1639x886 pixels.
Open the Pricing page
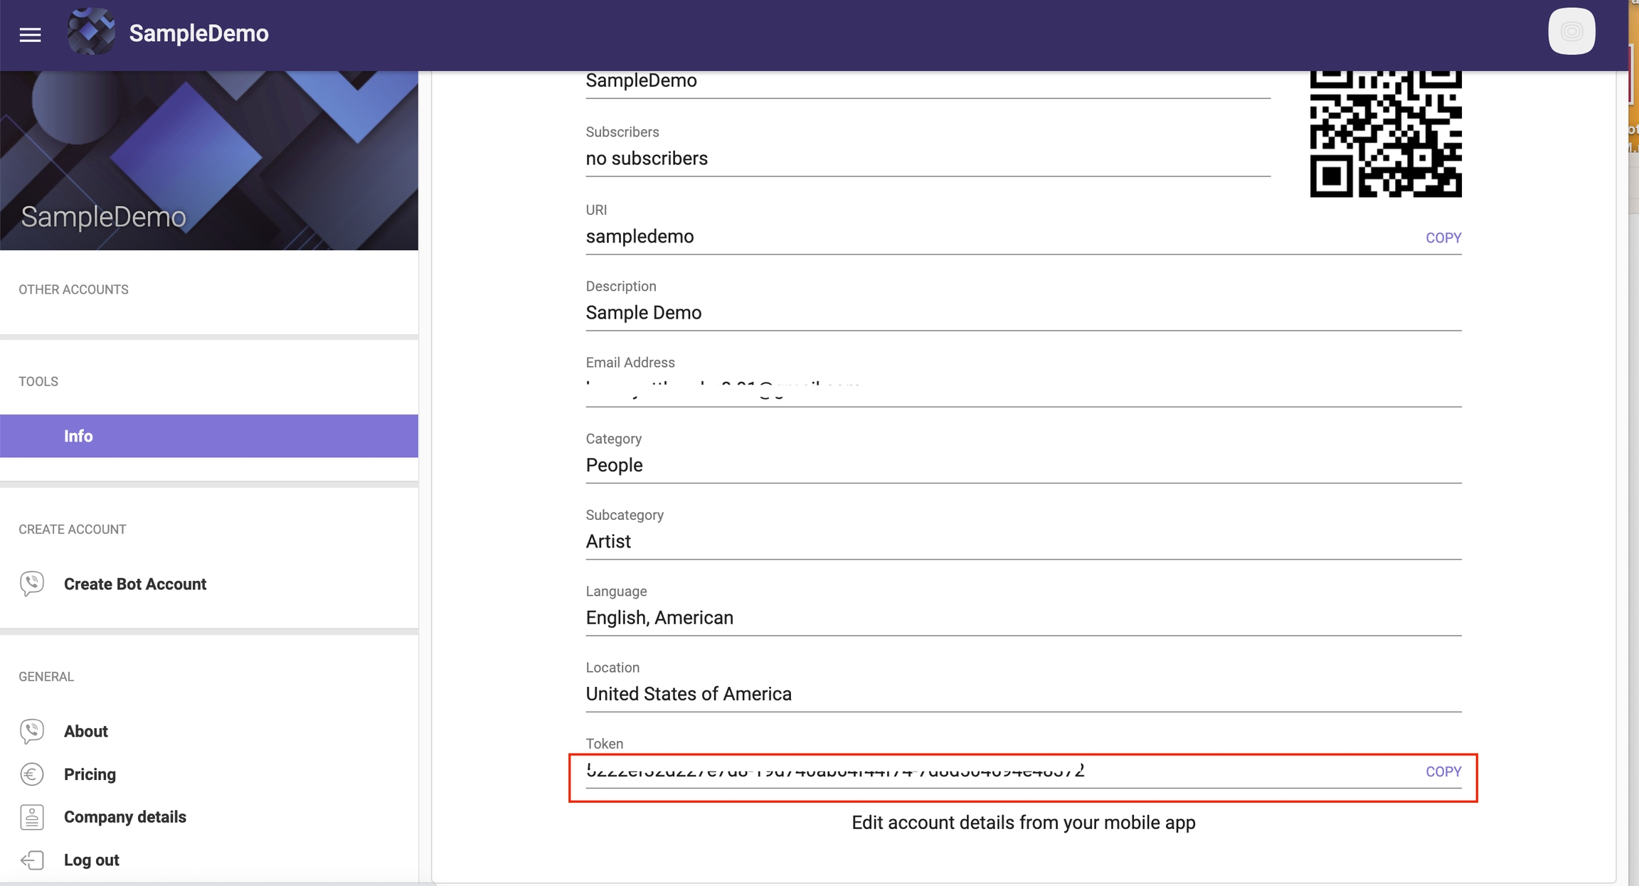[90, 774]
